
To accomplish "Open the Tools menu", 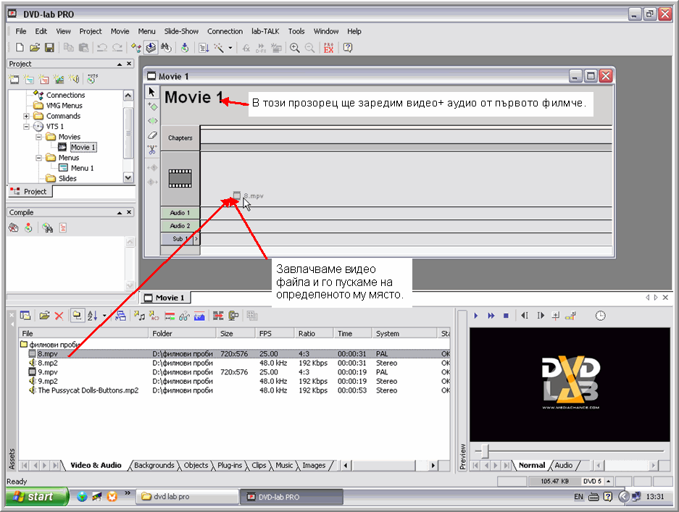I will (x=296, y=31).
